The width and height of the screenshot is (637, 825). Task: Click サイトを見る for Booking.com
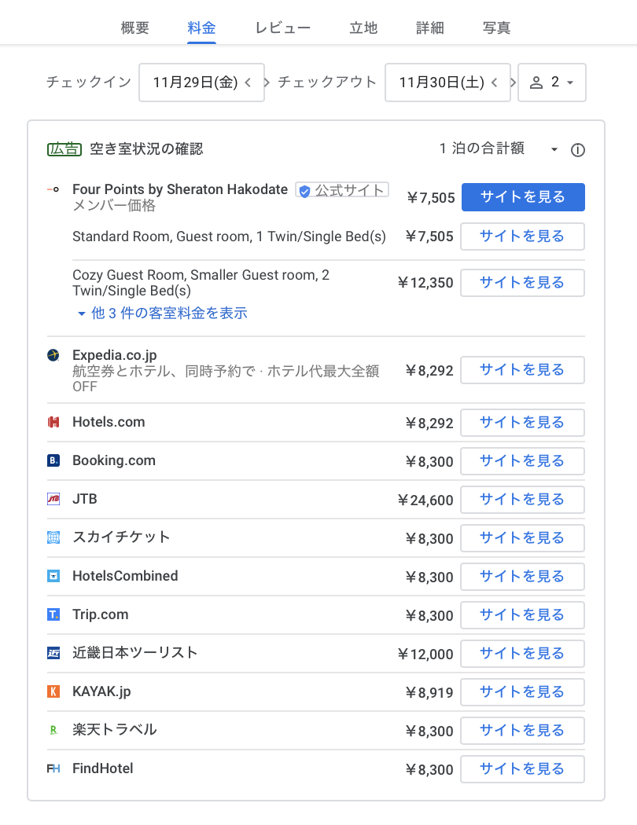point(522,461)
